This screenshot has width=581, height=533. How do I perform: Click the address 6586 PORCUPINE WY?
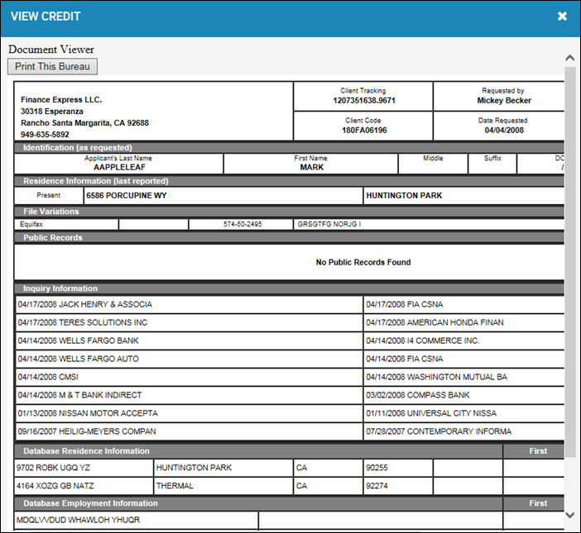pyautogui.click(x=127, y=196)
